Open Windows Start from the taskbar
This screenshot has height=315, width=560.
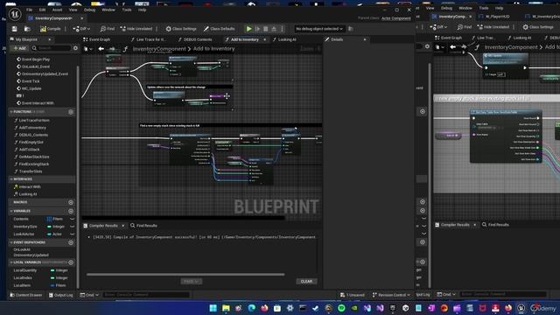[213, 308]
